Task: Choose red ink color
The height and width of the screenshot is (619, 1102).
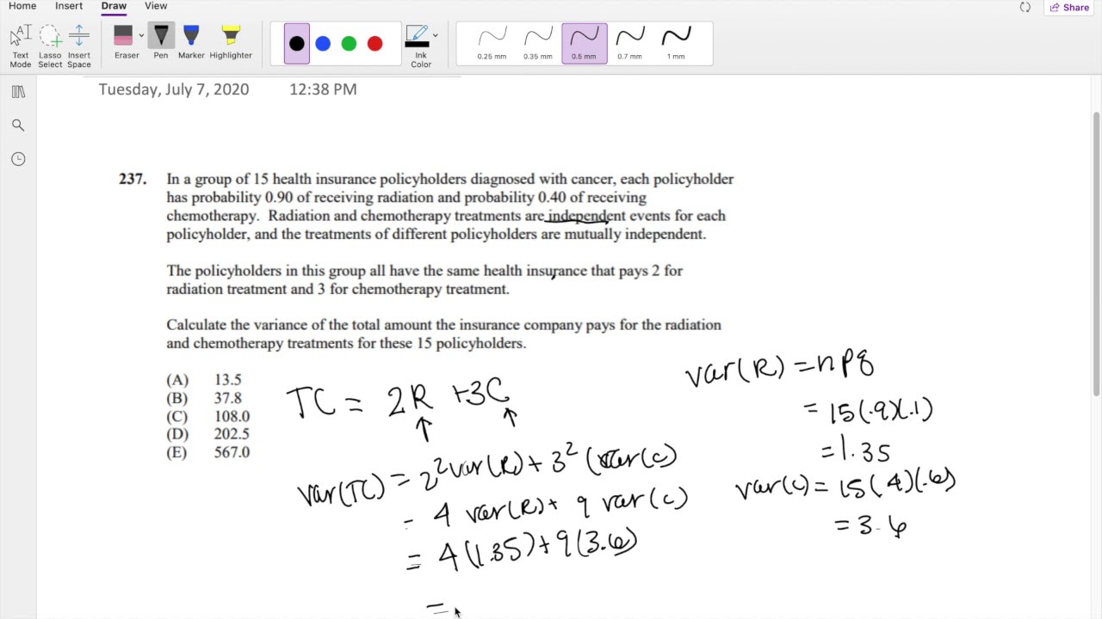Action: point(375,44)
